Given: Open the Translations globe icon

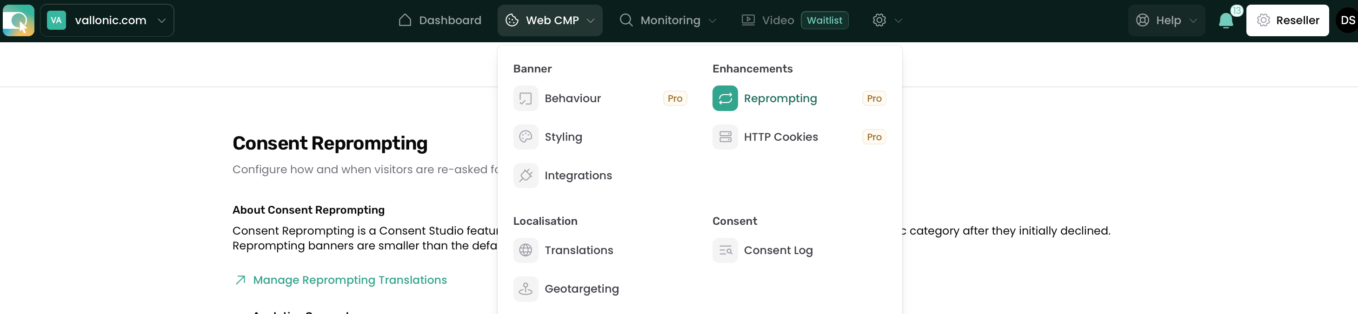Looking at the screenshot, I should (x=526, y=250).
